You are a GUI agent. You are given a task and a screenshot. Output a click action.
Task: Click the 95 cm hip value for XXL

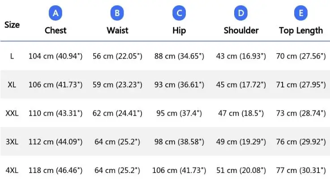pyautogui.click(x=179, y=113)
